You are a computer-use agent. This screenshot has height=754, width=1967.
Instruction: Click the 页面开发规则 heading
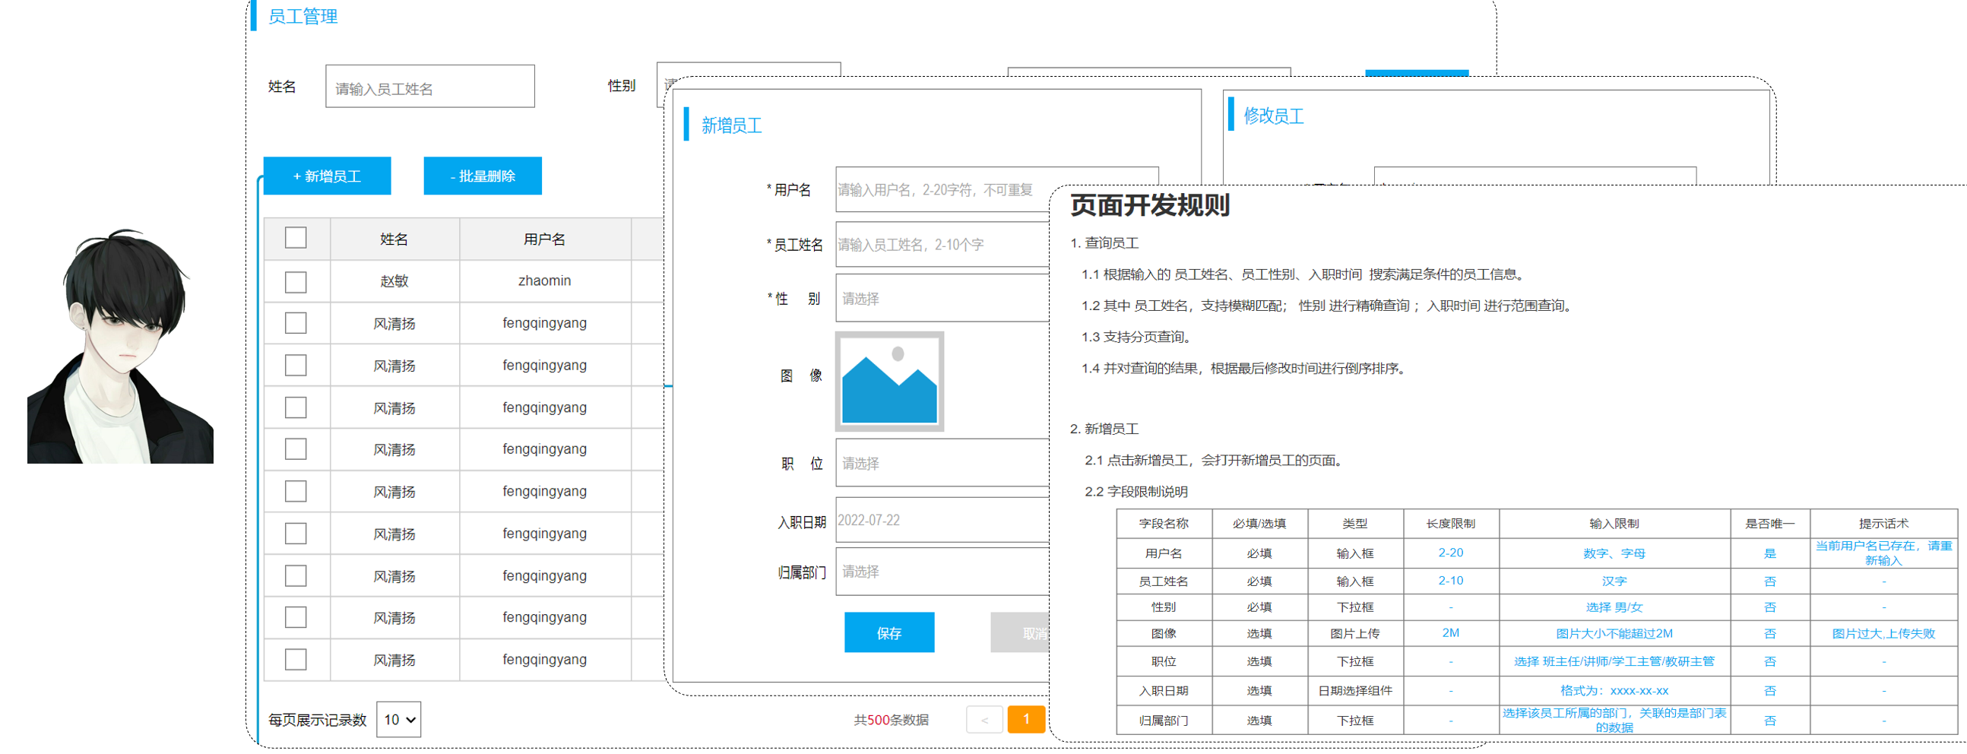[x=1149, y=204]
